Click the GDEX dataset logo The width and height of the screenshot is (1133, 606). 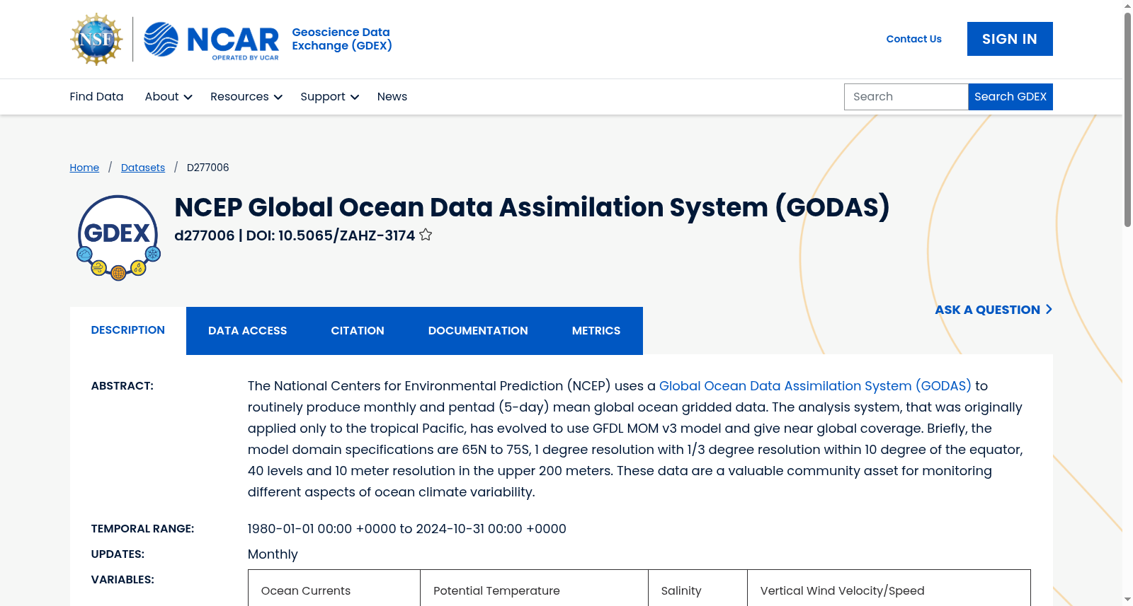pyautogui.click(x=118, y=238)
